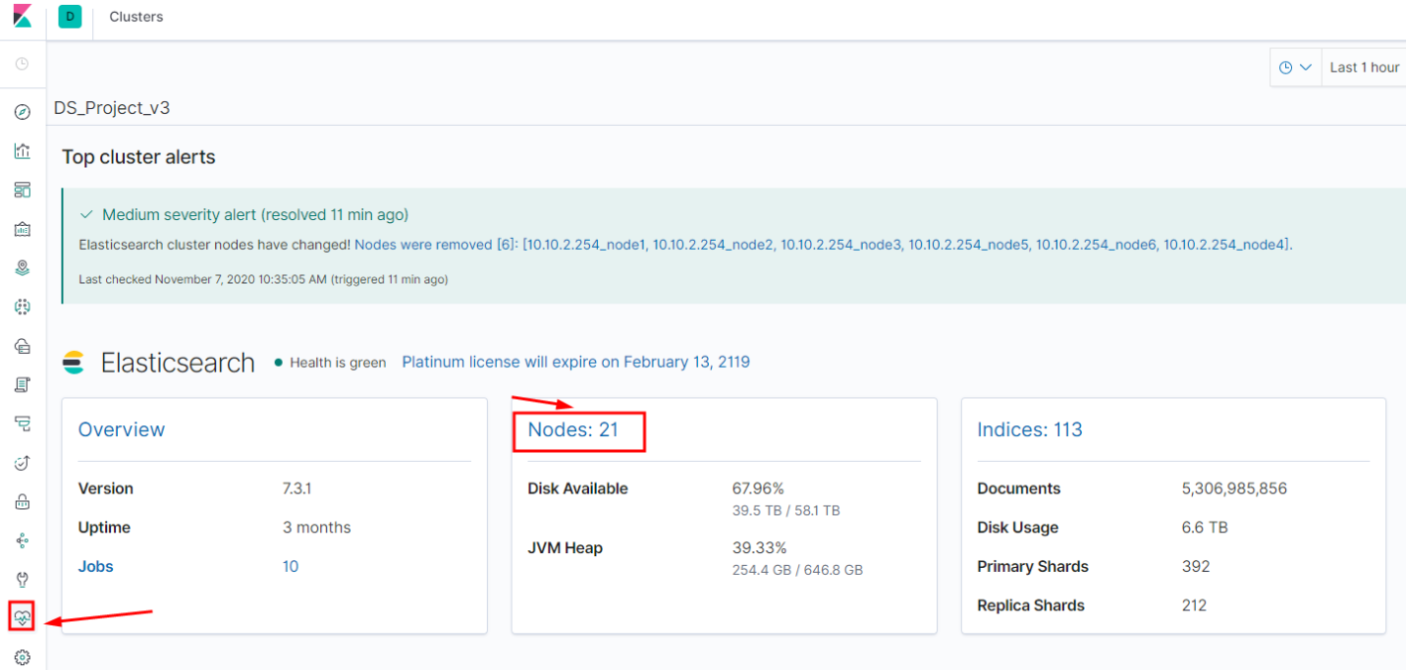Open Canvas from the sidebar
This screenshot has width=1409, height=670.
[x=22, y=229]
